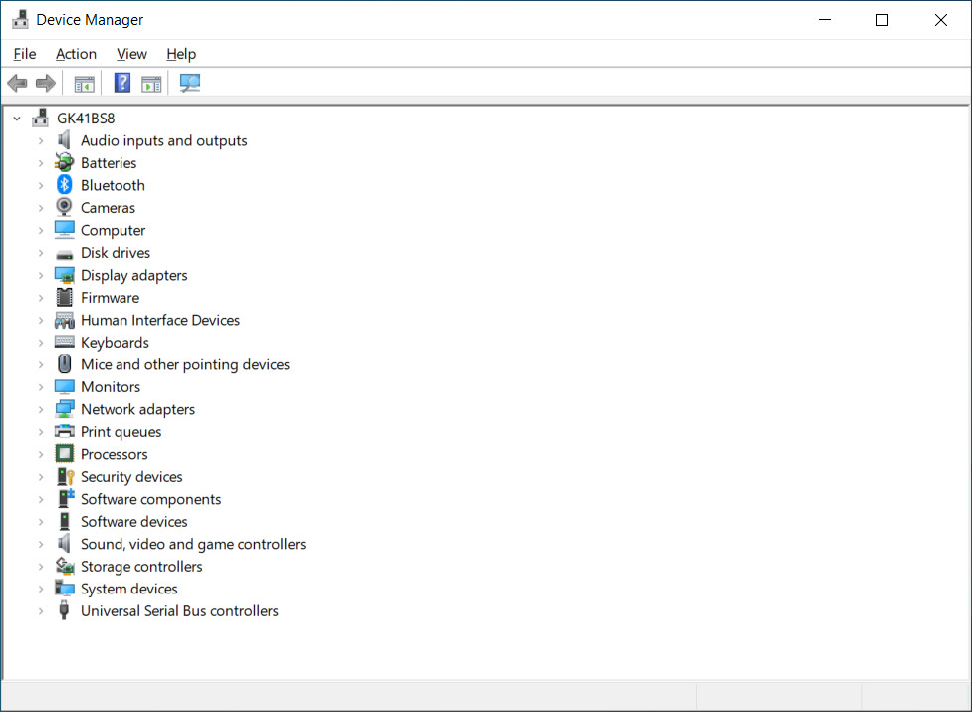Image resolution: width=972 pixels, height=712 pixels.
Task: Open the View menu
Action: click(131, 54)
